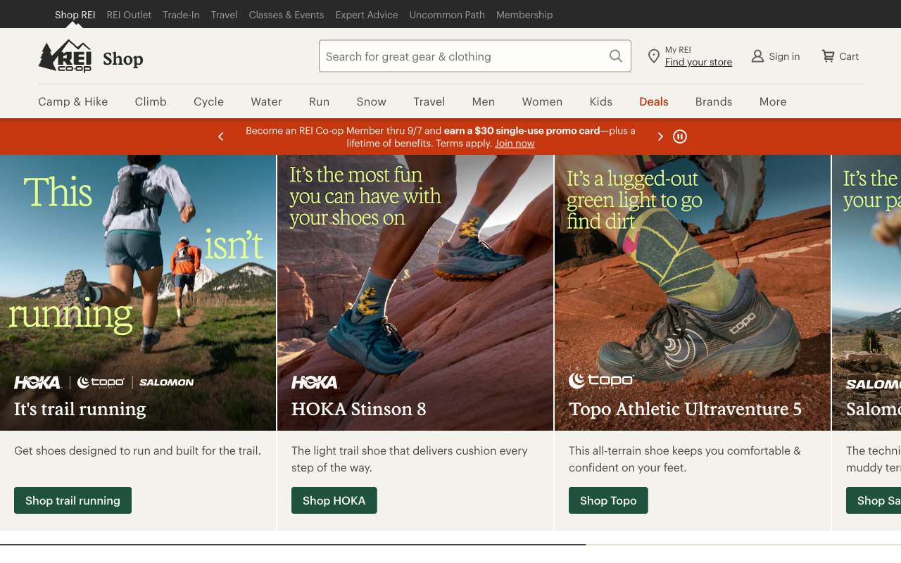Viewport: 901px width, 563px height.
Task: Open Classes & Events
Action: [x=286, y=15]
